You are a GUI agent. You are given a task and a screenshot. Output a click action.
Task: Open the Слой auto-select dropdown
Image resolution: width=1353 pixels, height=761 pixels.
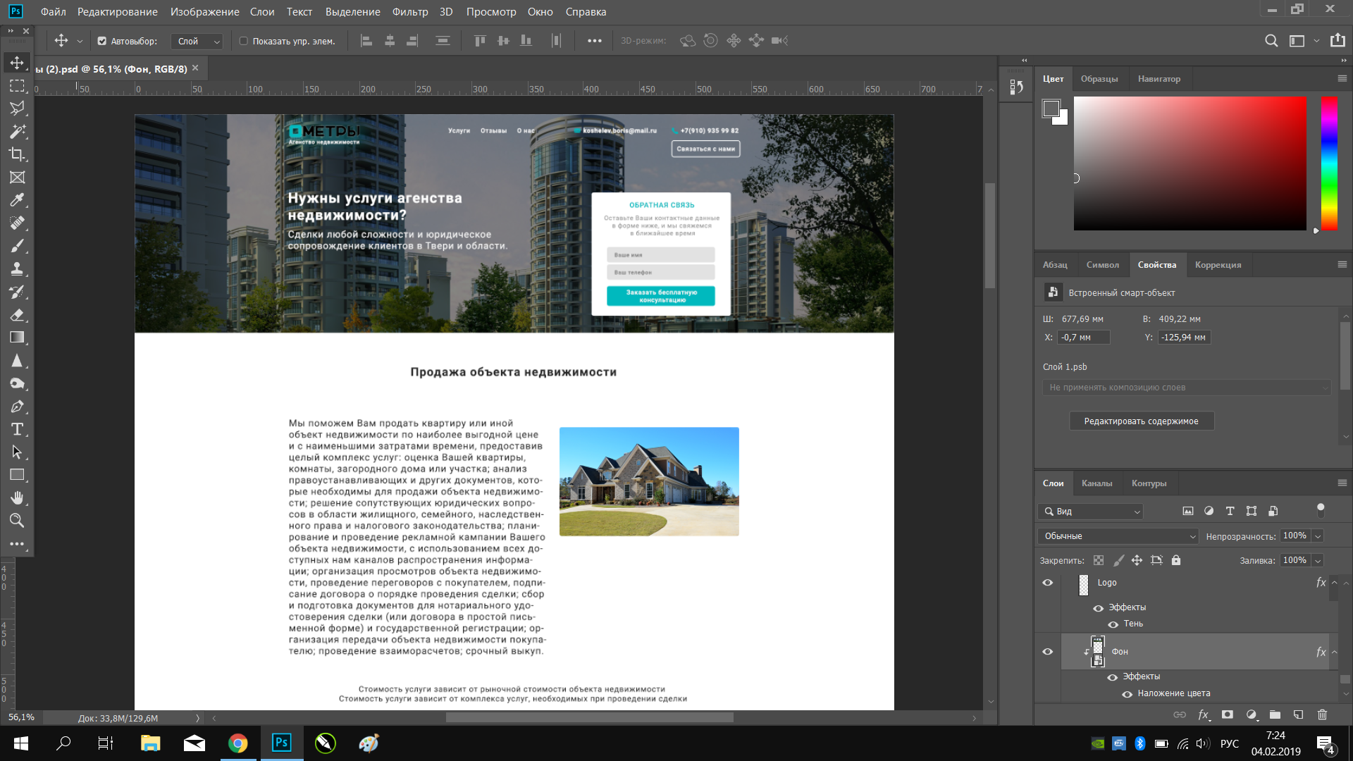(197, 41)
